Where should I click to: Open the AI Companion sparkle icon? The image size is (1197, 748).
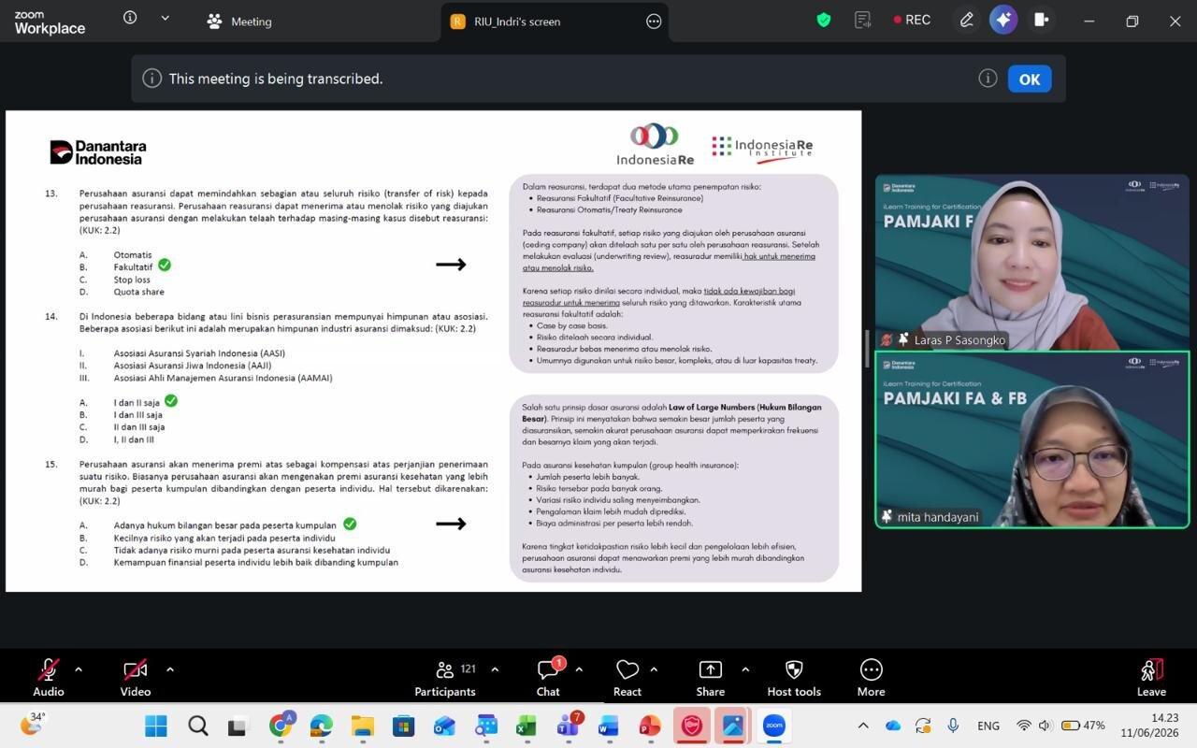point(1003,20)
